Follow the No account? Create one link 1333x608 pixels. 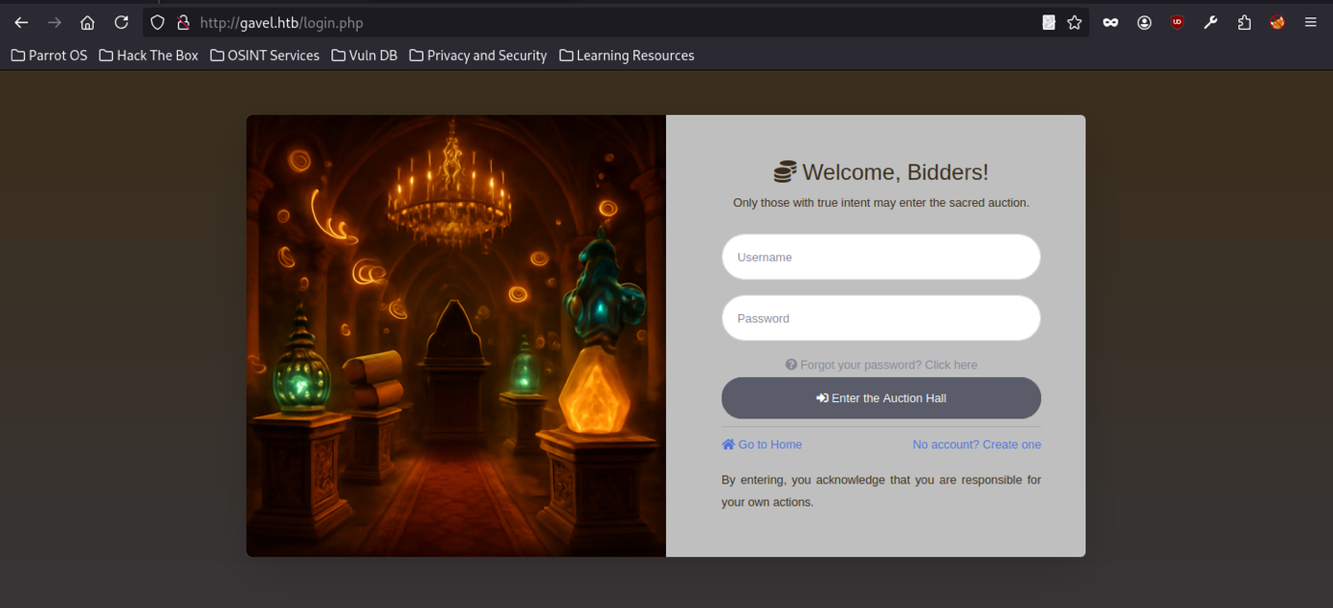(x=976, y=445)
